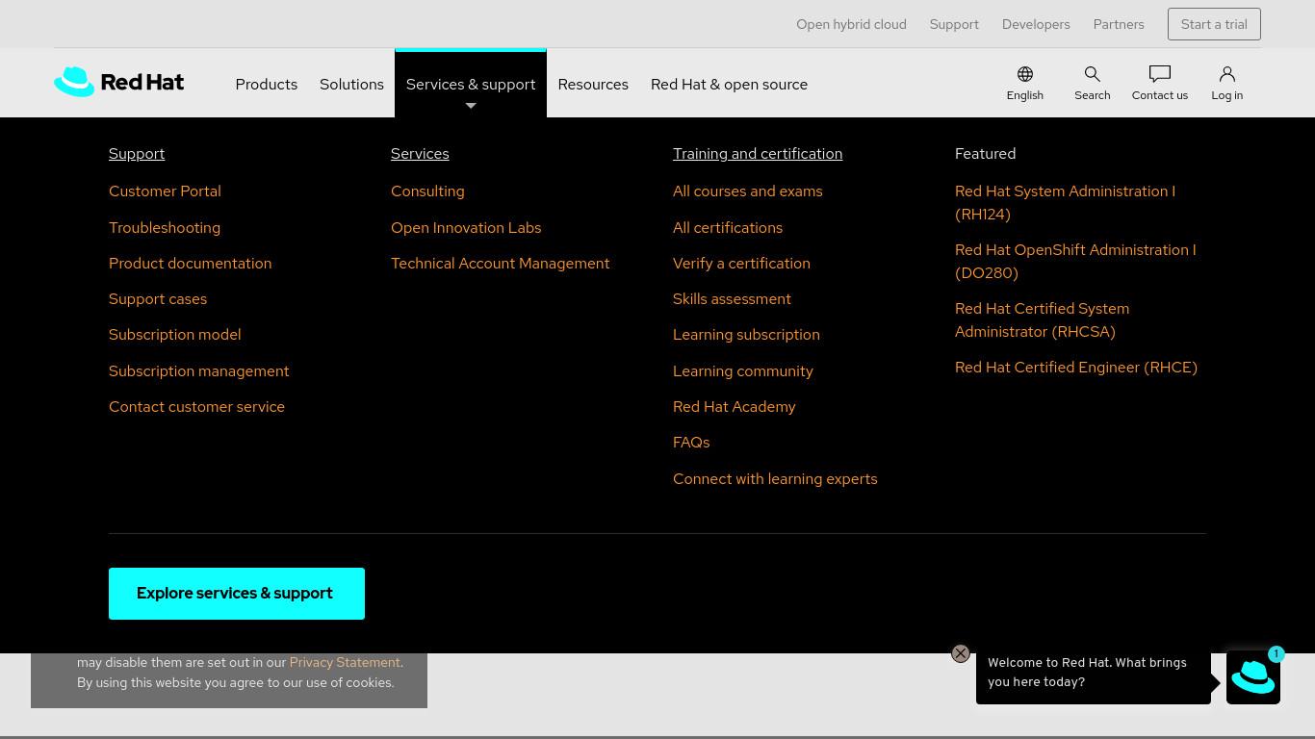Screen dimensions: 1315x739
Task: Open the Support section heading link
Action: (137, 154)
